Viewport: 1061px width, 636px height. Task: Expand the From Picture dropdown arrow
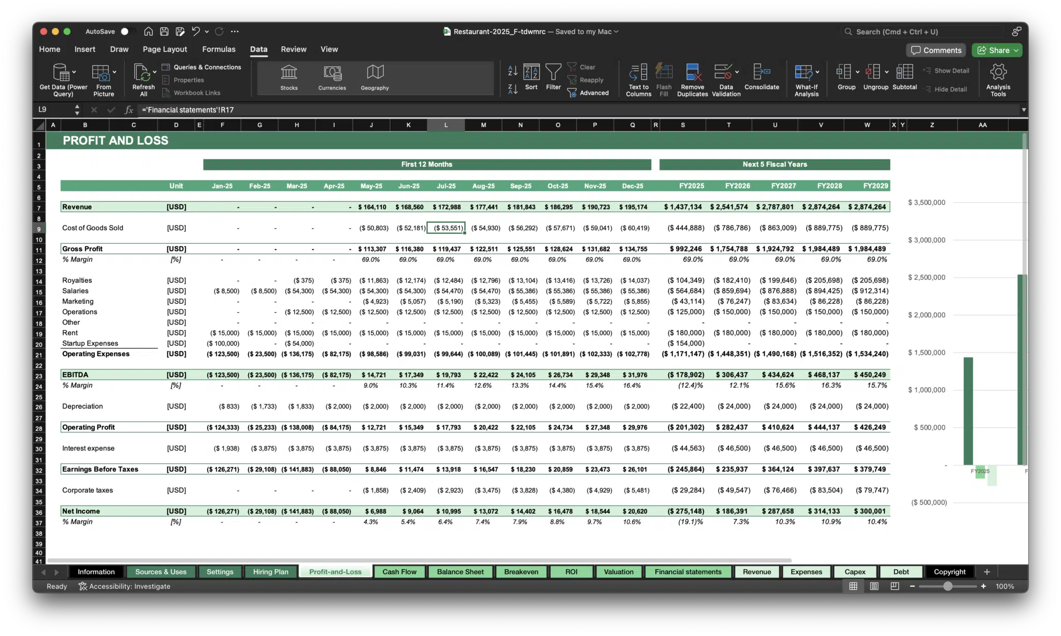[114, 72]
